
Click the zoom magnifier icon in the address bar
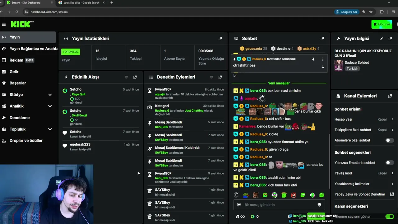[x=364, y=12]
